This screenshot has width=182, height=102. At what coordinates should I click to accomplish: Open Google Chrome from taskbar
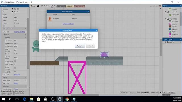click(67, 99)
